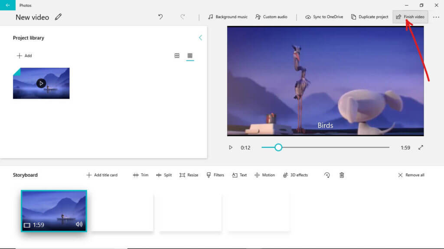Click the video seek slider handle

tap(278, 147)
